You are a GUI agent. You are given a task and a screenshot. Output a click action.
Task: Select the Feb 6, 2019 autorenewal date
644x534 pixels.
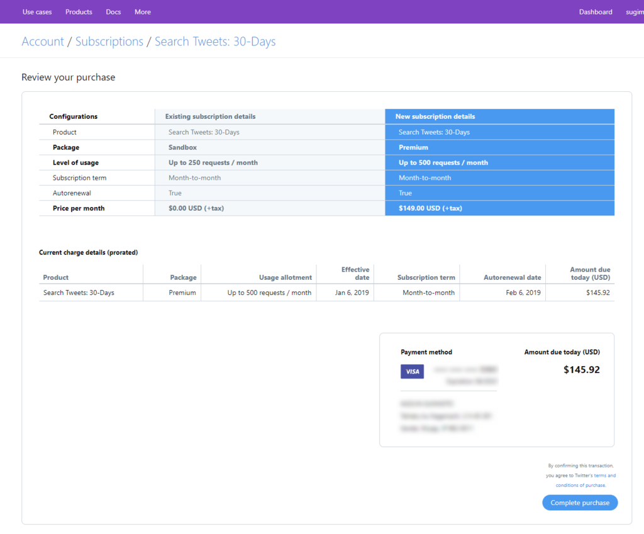tap(523, 293)
